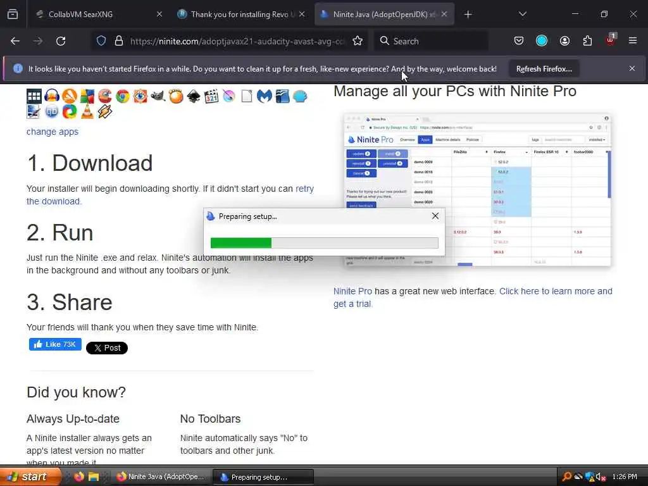Open Firefox View from the tab bar

click(13, 14)
